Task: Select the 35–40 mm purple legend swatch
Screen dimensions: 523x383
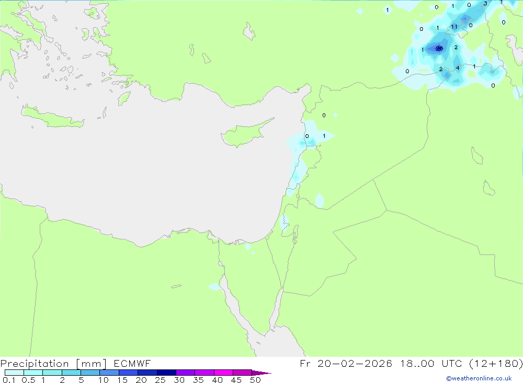Action: click(x=204, y=373)
